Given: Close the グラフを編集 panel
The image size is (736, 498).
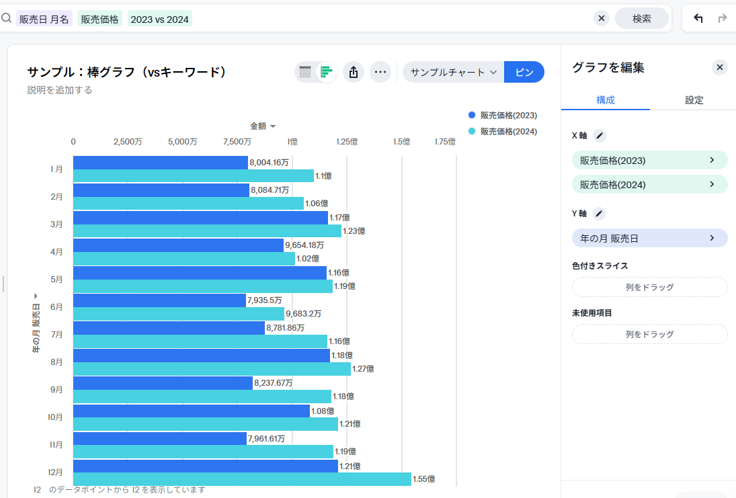Looking at the screenshot, I should tap(719, 68).
